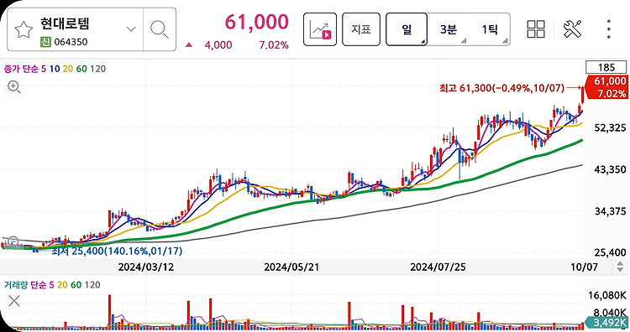Select the 3분 period tab

click(449, 29)
